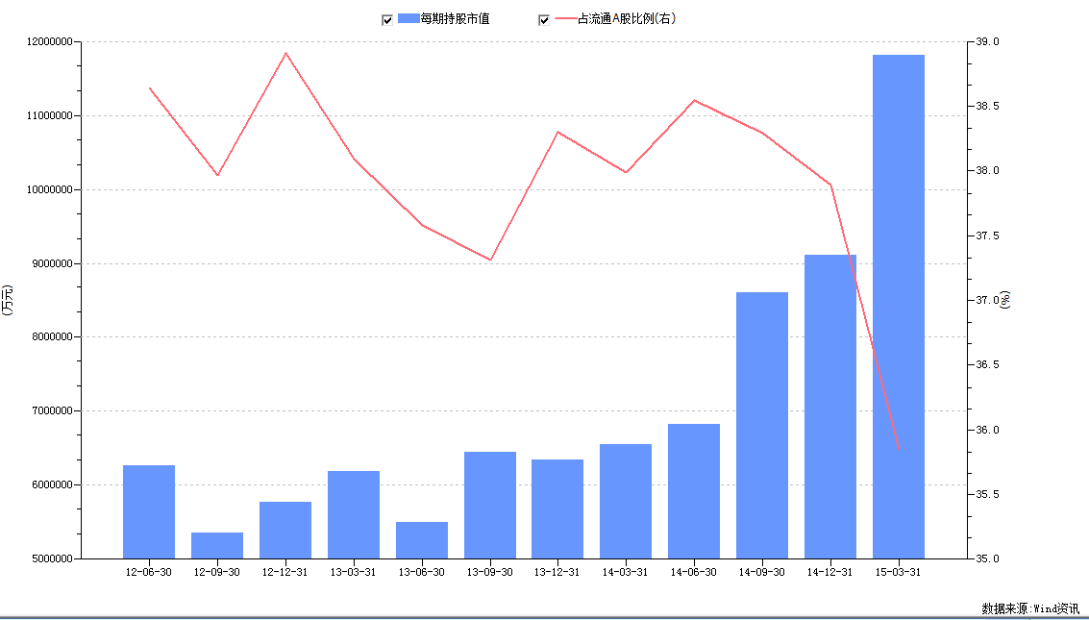The width and height of the screenshot is (1089, 620).
Task: Toggle visibility of the blue bar series
Action: click(387, 17)
